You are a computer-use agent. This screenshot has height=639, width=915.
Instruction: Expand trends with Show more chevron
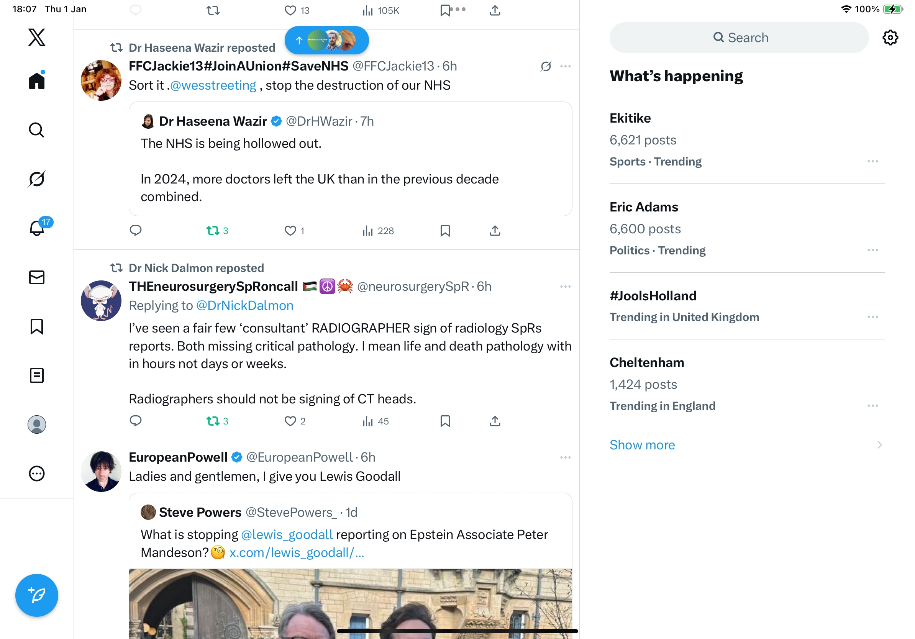(879, 445)
